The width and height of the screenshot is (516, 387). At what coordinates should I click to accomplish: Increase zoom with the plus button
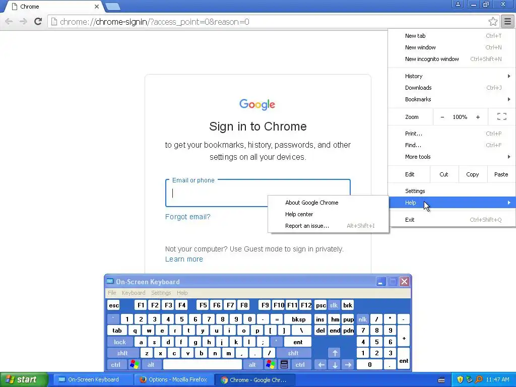[478, 117]
